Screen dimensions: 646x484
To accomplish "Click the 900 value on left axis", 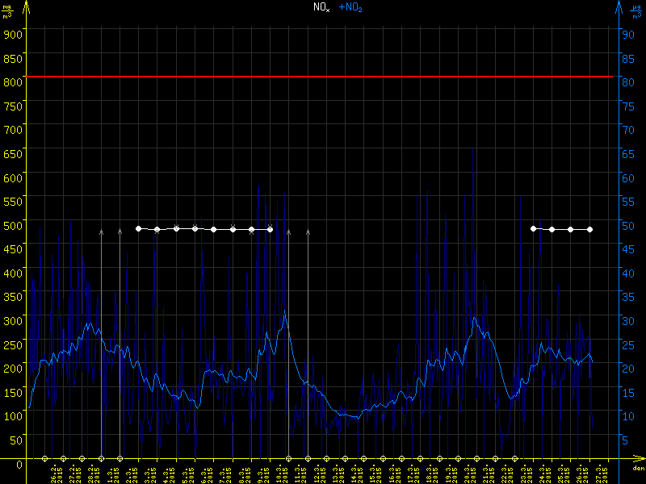I will coord(12,34).
